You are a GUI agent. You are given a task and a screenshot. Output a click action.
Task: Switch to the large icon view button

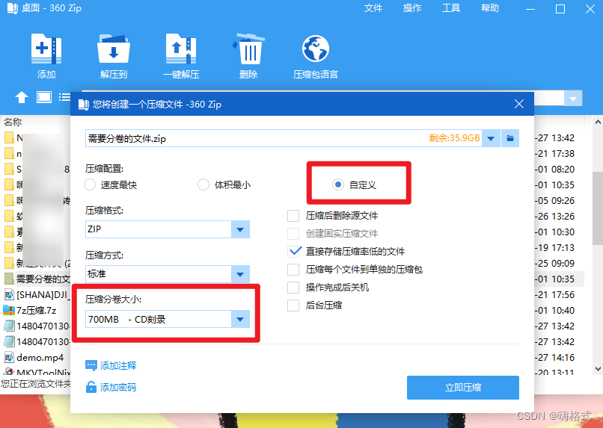coord(44,97)
